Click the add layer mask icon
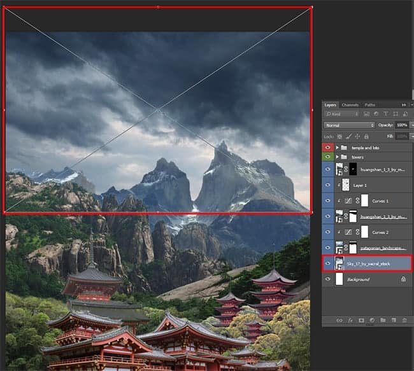This screenshot has width=414, height=371. pos(361,320)
